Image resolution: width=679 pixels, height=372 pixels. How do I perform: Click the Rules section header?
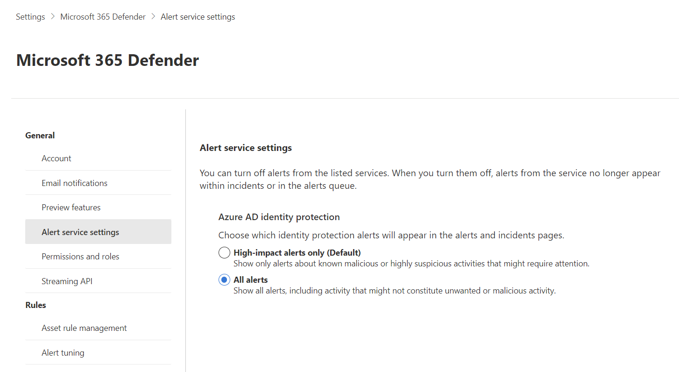coord(35,305)
